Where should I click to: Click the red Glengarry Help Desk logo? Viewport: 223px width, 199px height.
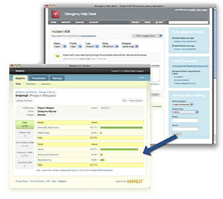(x=56, y=14)
